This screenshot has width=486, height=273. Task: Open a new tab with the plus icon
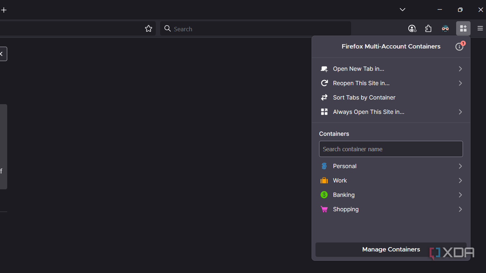tap(4, 10)
